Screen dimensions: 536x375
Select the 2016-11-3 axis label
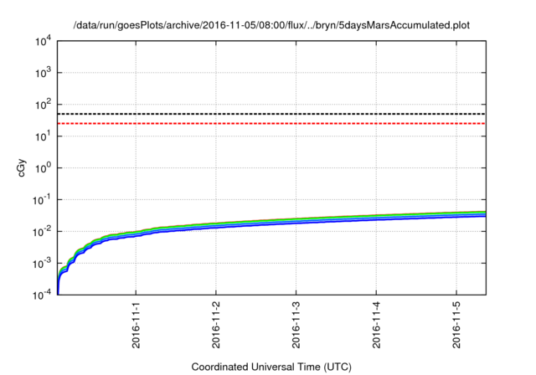tap(296, 325)
